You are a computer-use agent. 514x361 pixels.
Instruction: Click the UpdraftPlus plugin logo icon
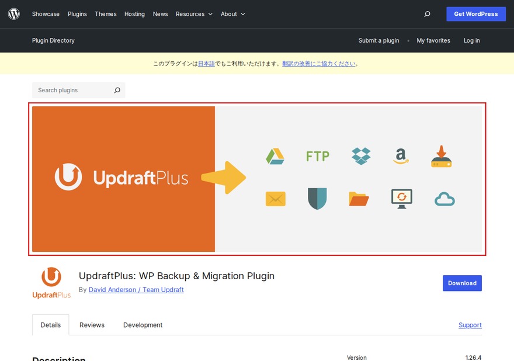[x=51, y=283]
